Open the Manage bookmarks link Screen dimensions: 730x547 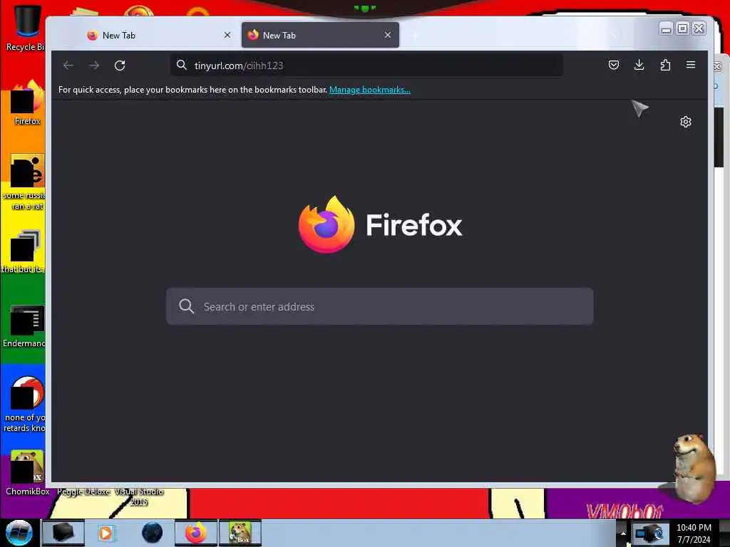[370, 90]
